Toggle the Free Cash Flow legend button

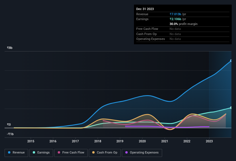tap(71, 153)
